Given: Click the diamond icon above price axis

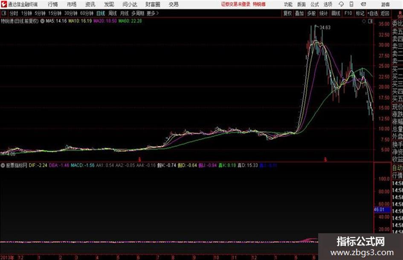Looking at the screenshot, I should [364, 21].
